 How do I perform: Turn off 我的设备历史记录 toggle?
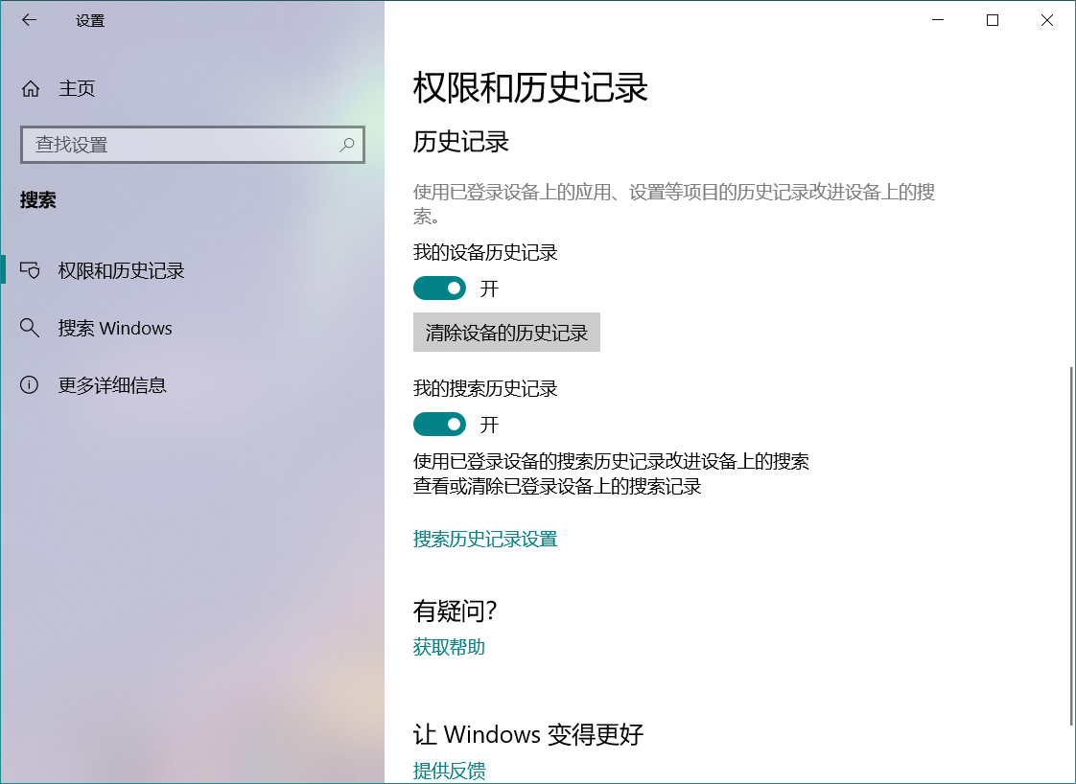pyautogui.click(x=439, y=288)
